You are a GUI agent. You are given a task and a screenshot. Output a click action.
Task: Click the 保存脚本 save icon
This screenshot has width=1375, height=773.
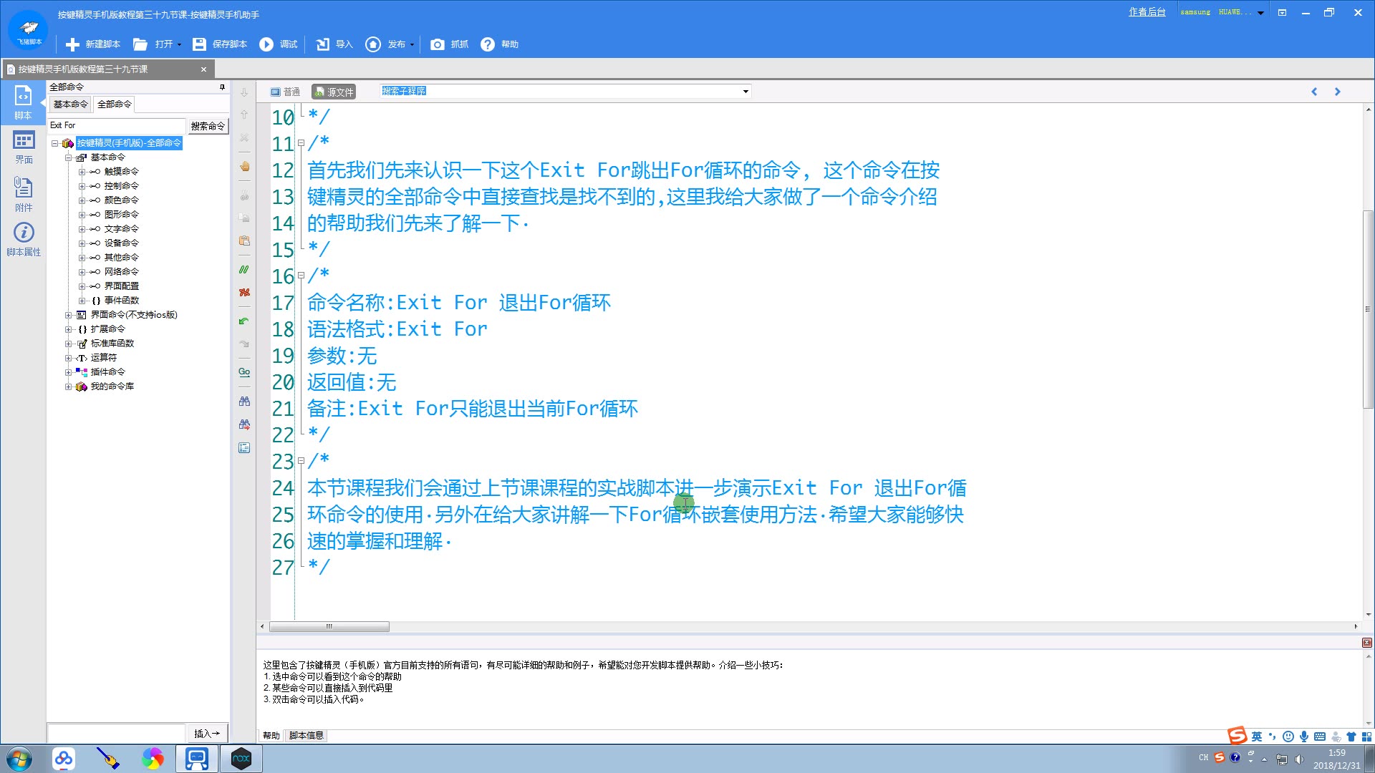pos(199,44)
